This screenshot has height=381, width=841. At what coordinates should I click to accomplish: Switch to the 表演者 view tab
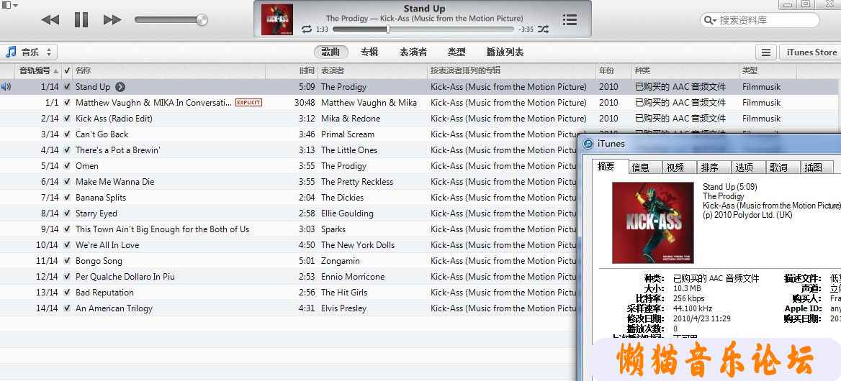[413, 52]
